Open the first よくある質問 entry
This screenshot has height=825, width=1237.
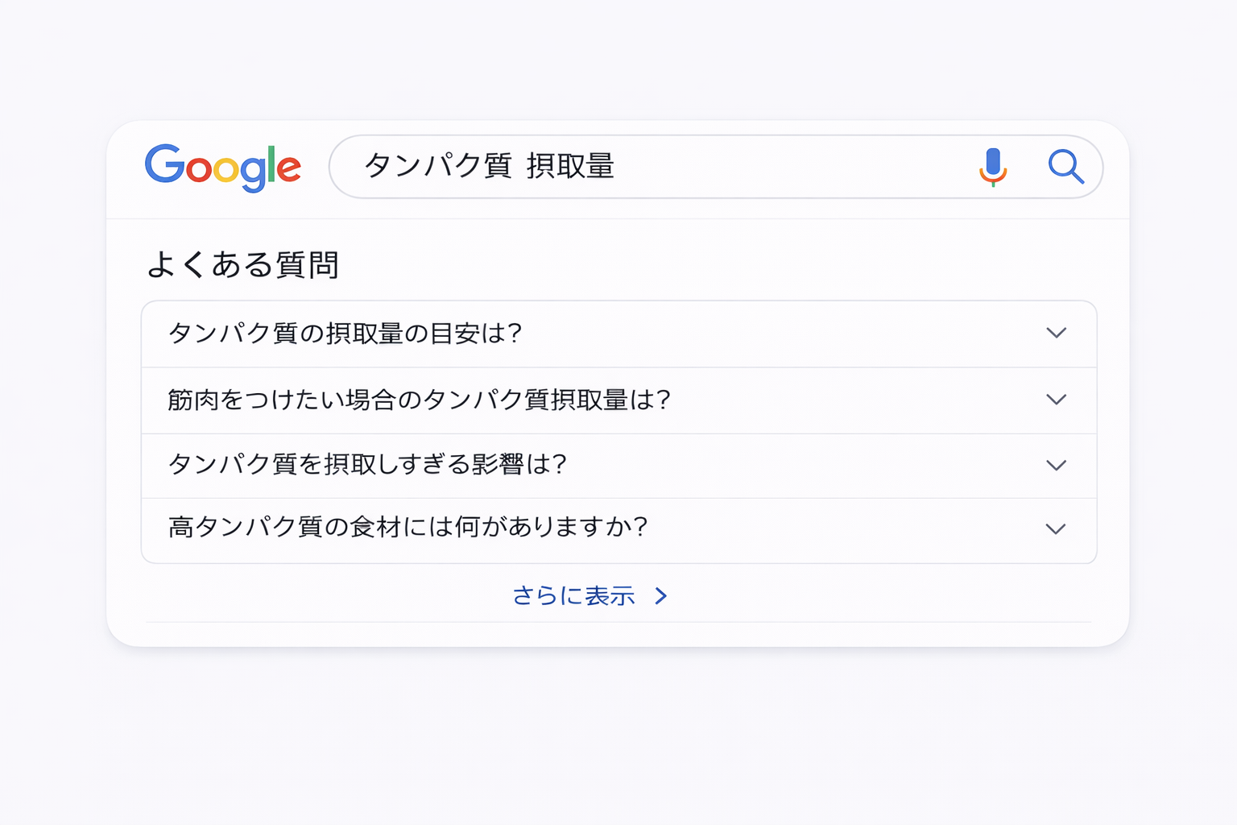click(x=346, y=333)
